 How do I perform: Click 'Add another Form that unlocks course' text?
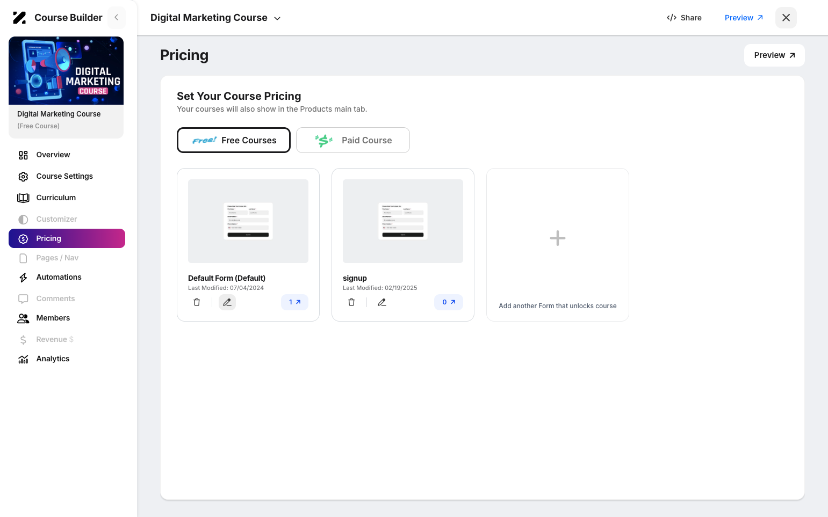[x=558, y=306]
